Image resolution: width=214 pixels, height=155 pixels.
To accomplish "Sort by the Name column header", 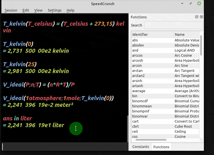I will 186,34.
